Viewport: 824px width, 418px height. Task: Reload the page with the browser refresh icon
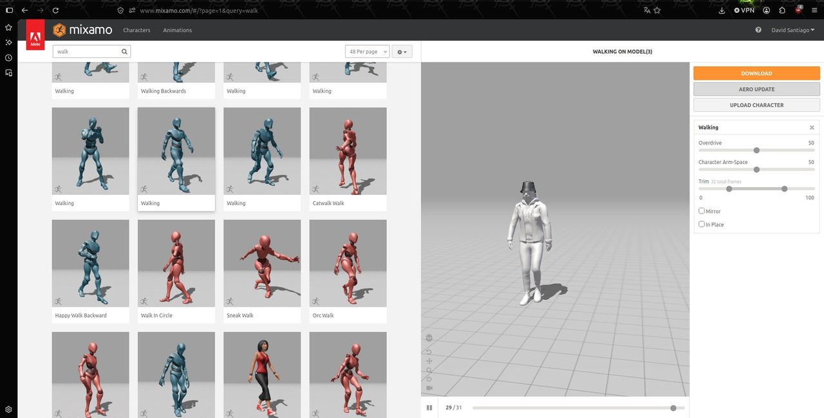tap(55, 10)
